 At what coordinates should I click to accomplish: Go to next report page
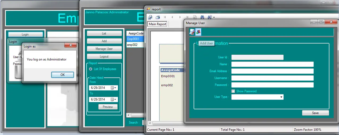(180, 17)
